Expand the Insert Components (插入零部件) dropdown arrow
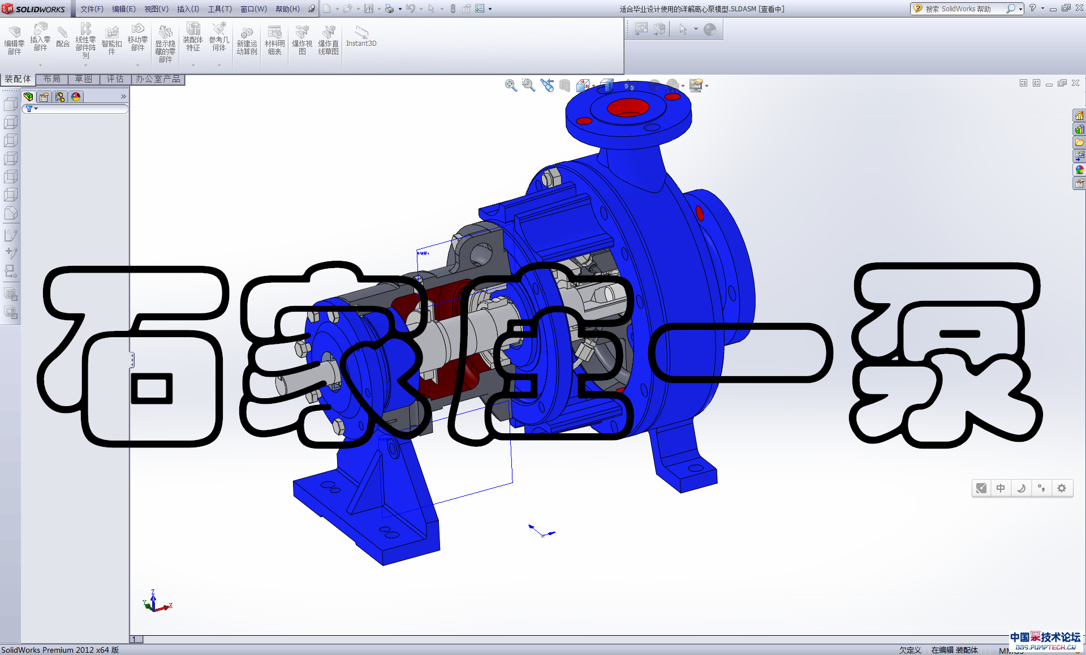The image size is (1086, 655). click(40, 65)
